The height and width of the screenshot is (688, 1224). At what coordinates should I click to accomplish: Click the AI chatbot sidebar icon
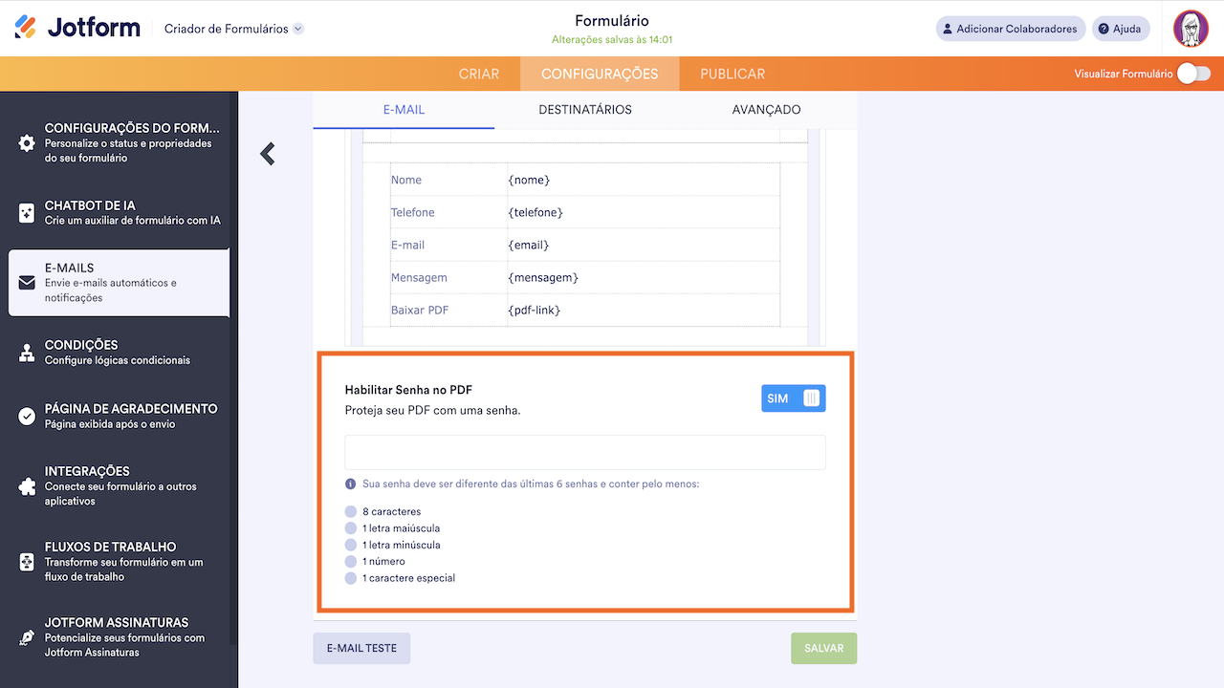(27, 213)
